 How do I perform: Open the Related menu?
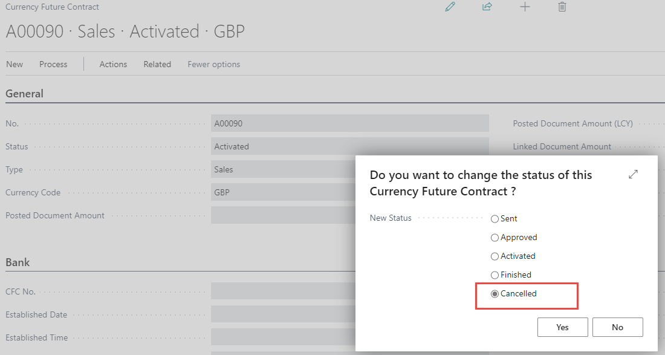tap(157, 64)
